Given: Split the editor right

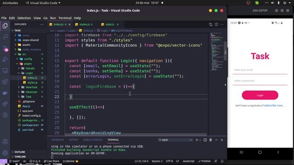Looking at the screenshot, I should 216,24.
